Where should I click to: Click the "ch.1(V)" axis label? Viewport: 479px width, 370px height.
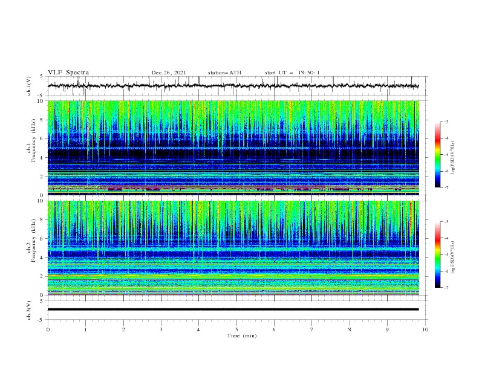(x=28, y=86)
